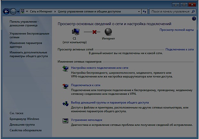Click Сеть и Интернет breadcrumb item

[42, 12]
